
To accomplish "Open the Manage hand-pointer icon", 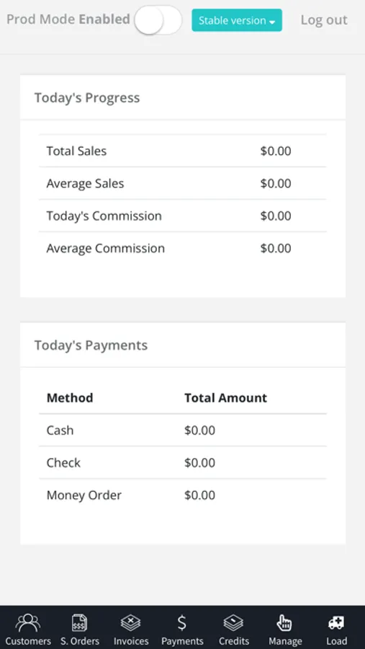I will (x=284, y=622).
